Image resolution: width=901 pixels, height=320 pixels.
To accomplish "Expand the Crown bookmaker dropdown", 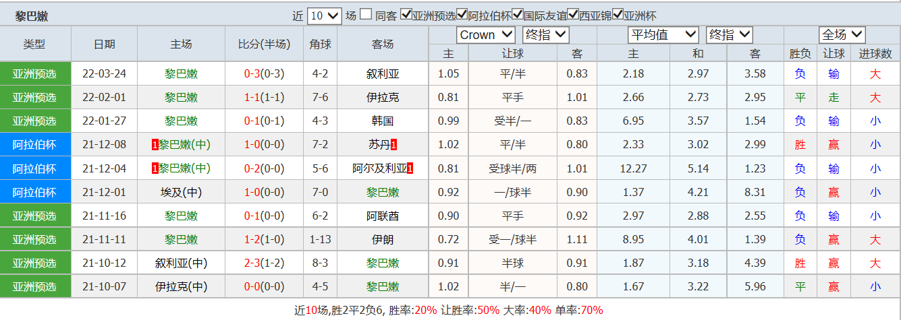I will [486, 35].
